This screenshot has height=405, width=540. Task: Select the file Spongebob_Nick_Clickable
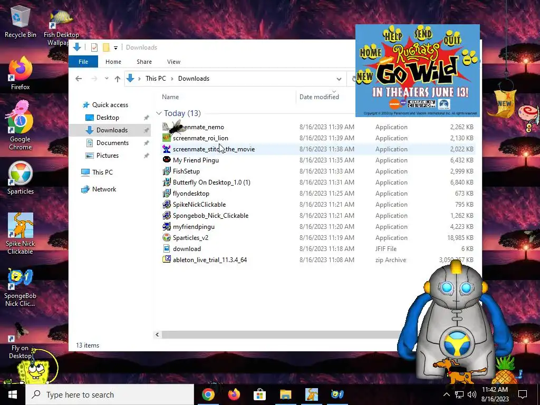210,215
